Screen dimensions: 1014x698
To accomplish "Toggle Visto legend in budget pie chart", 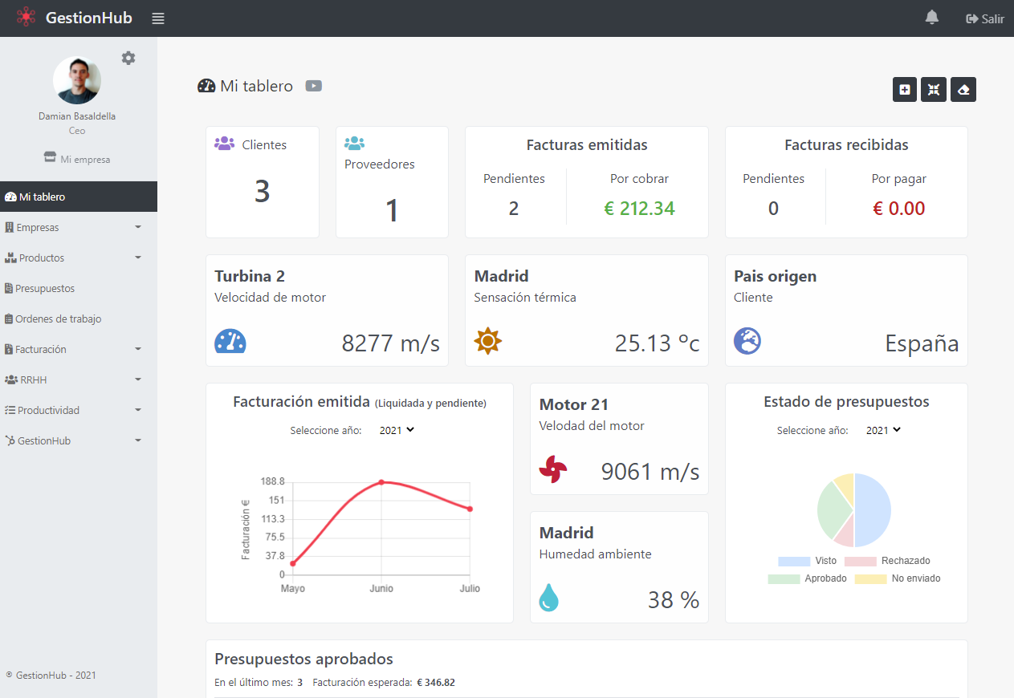I will click(x=793, y=561).
